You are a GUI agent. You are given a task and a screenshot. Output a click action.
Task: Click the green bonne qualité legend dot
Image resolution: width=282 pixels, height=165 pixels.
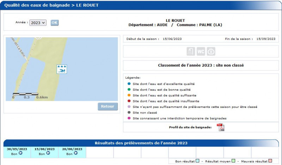pos(129,90)
